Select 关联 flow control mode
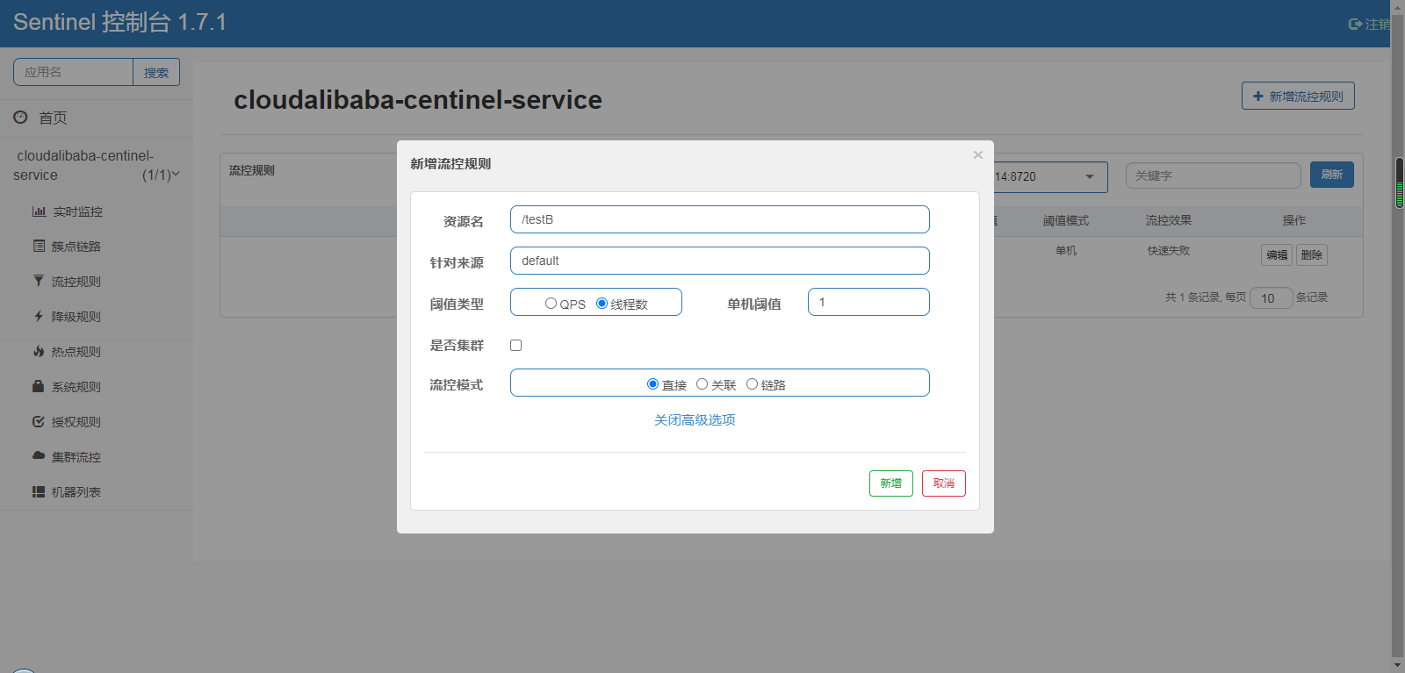Image resolution: width=1405 pixels, height=673 pixels. [x=702, y=384]
